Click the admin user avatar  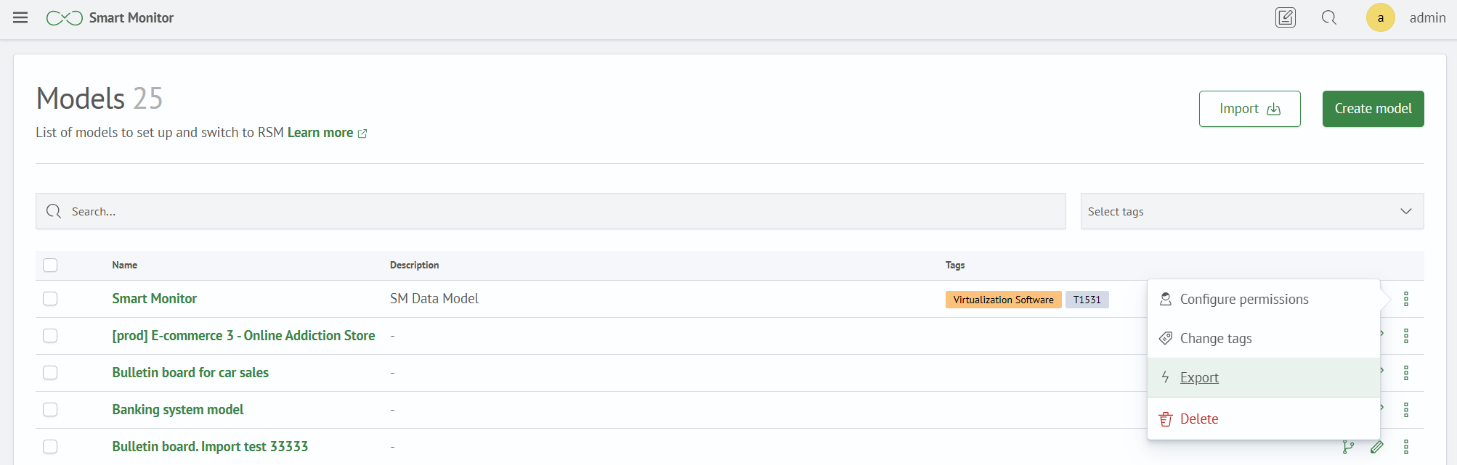click(x=1380, y=17)
